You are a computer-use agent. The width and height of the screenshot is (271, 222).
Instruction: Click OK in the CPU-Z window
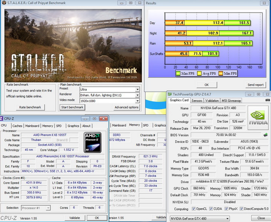tap(97, 218)
